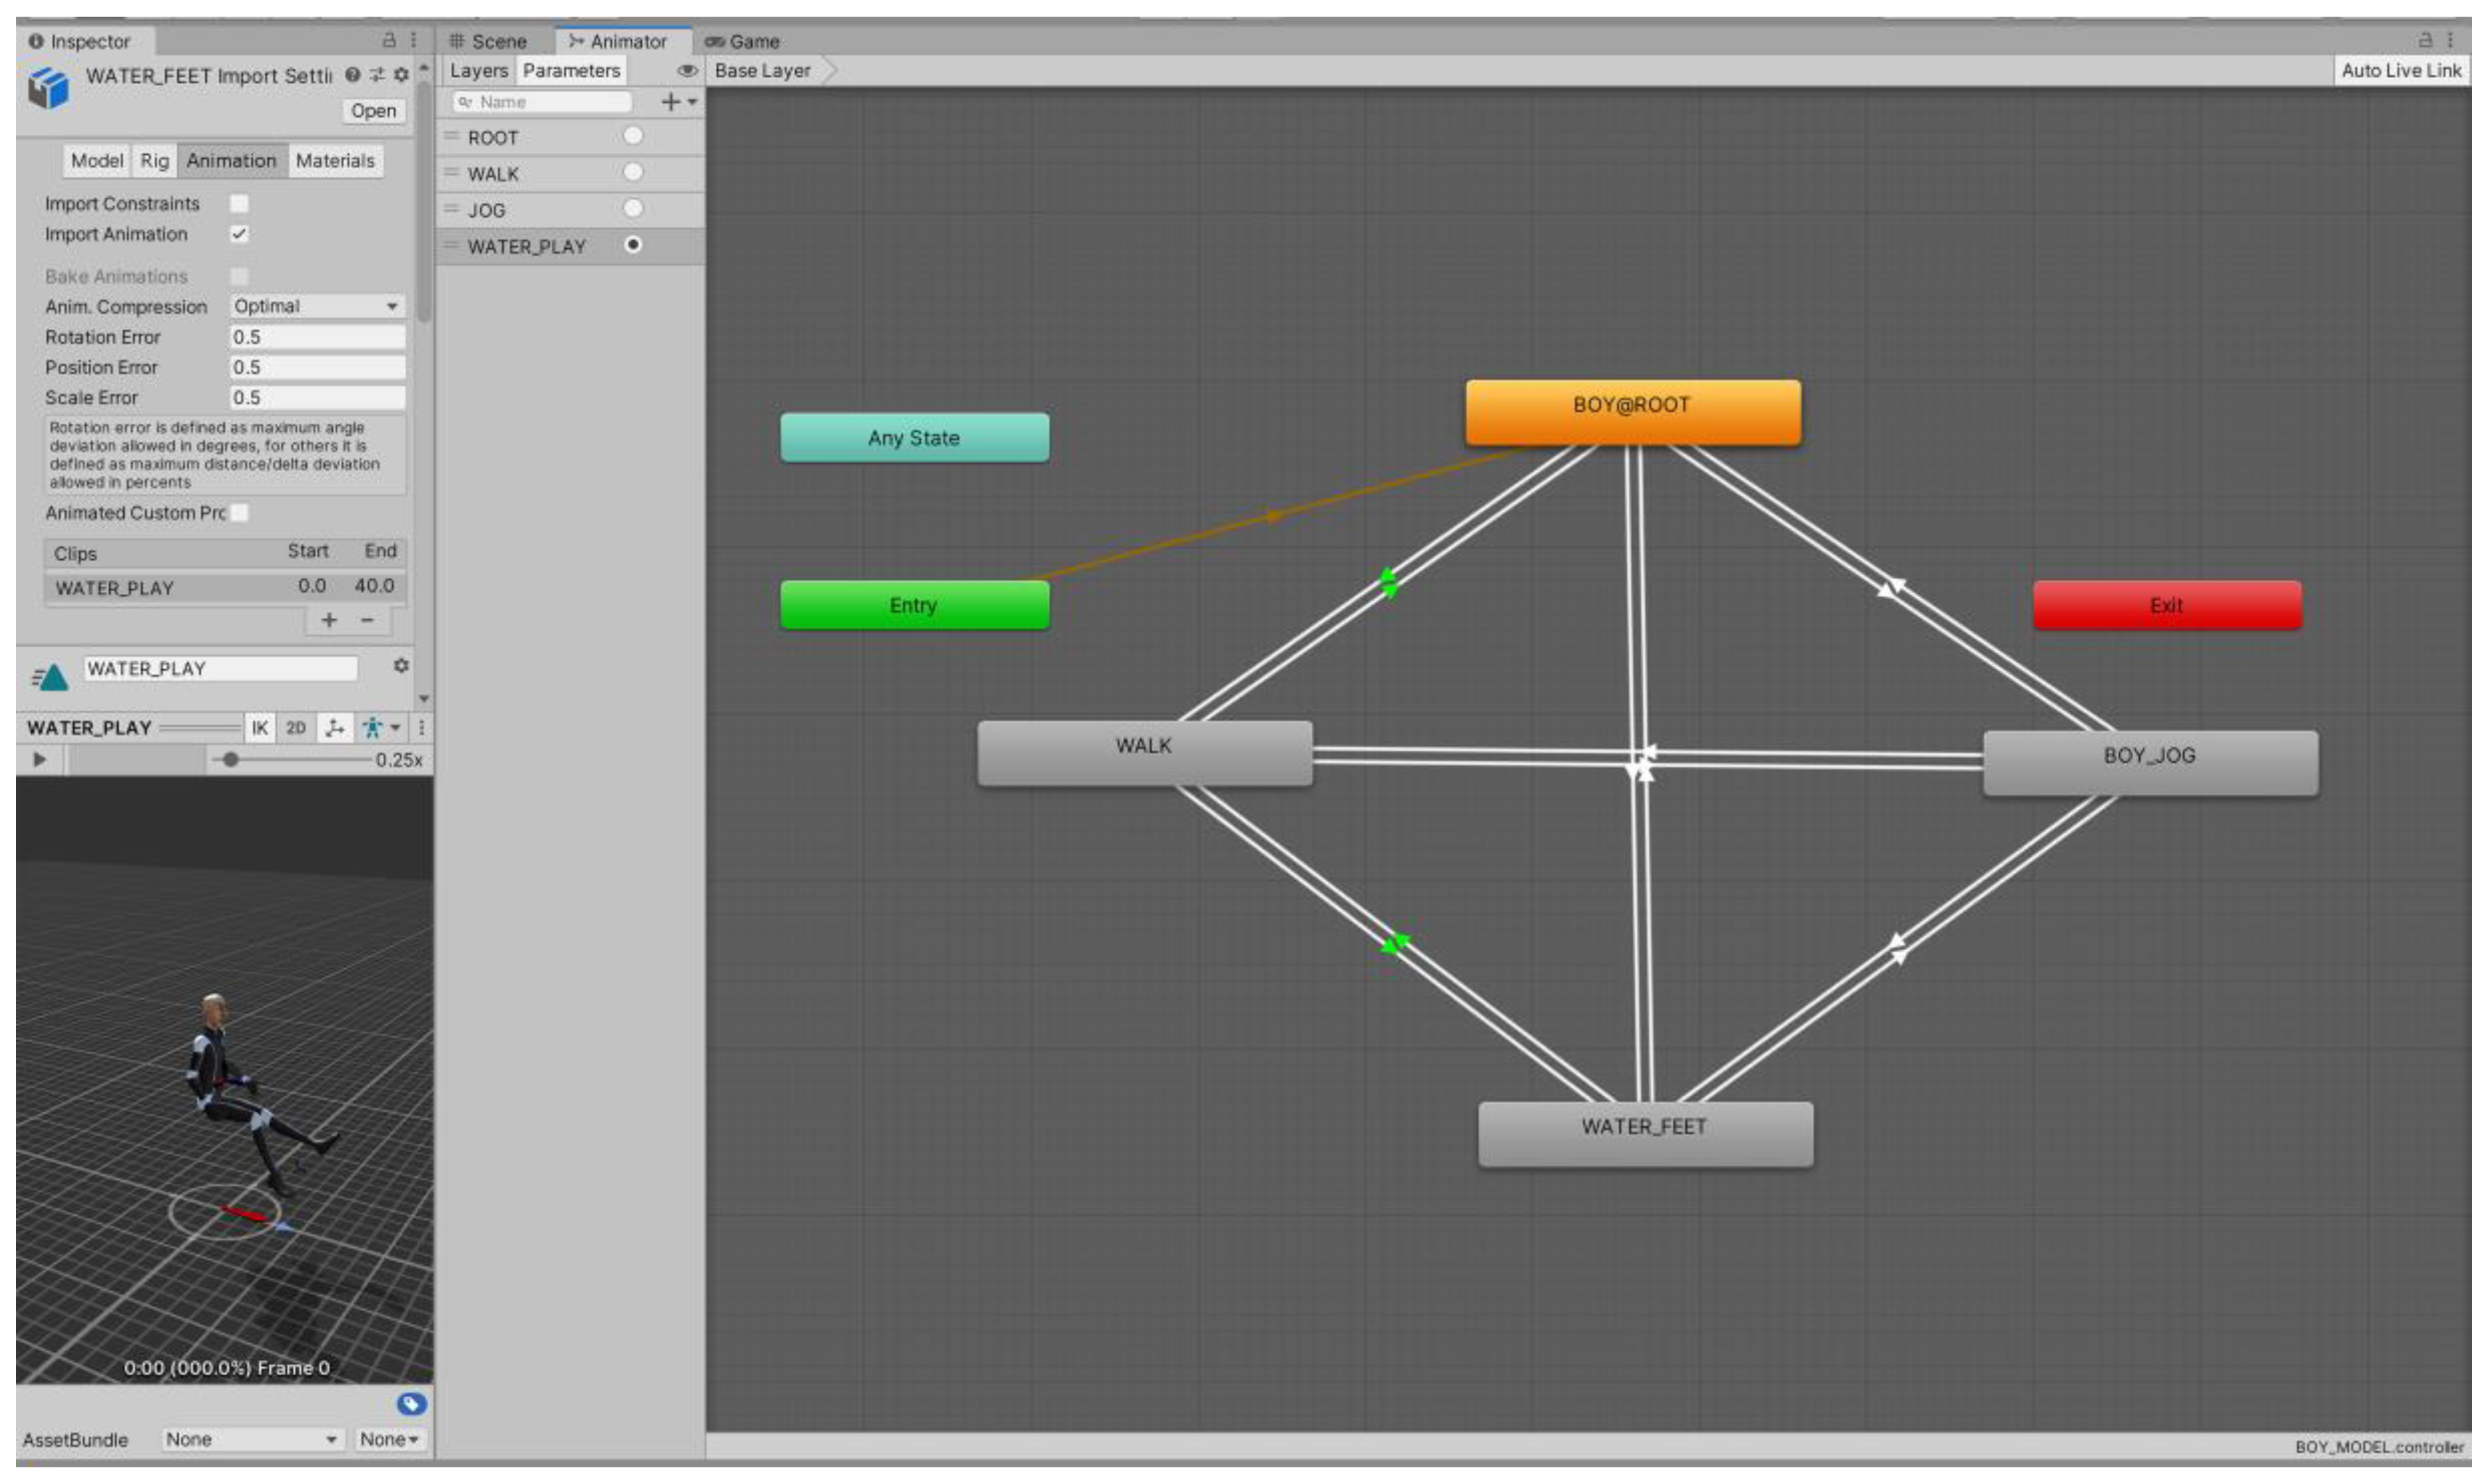Open the AssetBundle None dropdown
This screenshot has height=1484, width=2490.
coord(252,1440)
